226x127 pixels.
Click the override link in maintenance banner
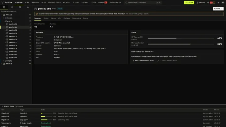tap(137, 14)
